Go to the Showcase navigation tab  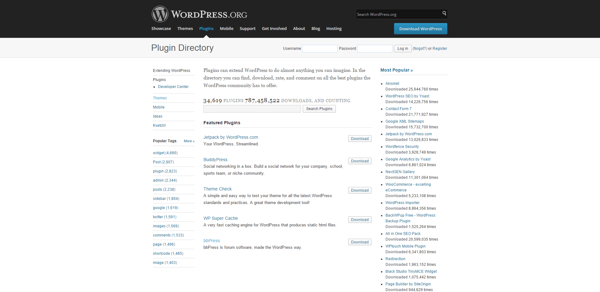pos(161,29)
